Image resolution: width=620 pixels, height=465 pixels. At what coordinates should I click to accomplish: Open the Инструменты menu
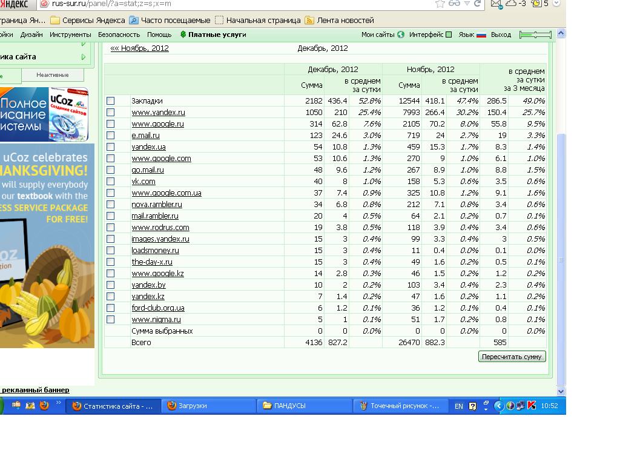[x=70, y=35]
